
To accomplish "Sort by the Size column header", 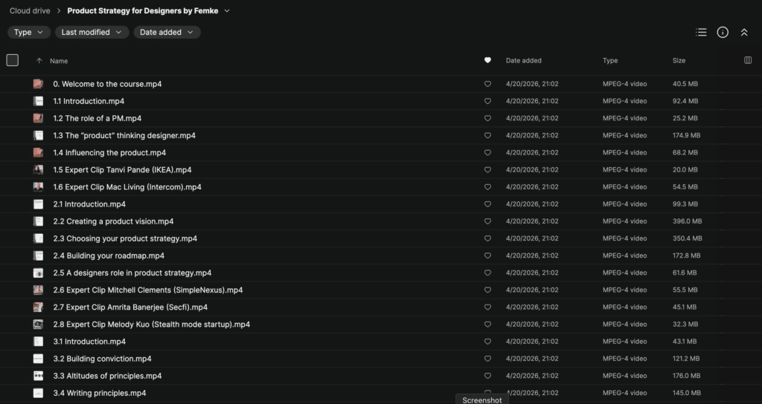I will click(x=679, y=61).
